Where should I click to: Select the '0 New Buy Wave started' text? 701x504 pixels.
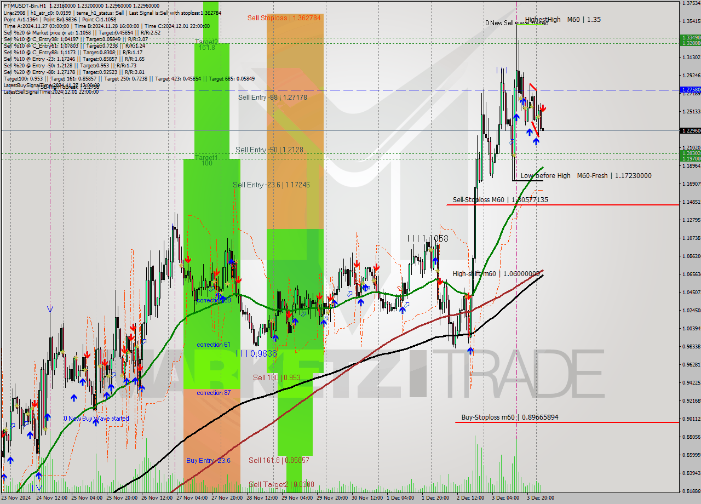[x=96, y=419]
